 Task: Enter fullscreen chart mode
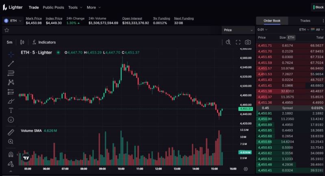[238, 42]
